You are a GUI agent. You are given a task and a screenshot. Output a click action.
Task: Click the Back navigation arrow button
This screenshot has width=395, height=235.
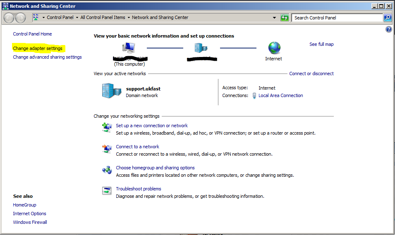(9, 18)
